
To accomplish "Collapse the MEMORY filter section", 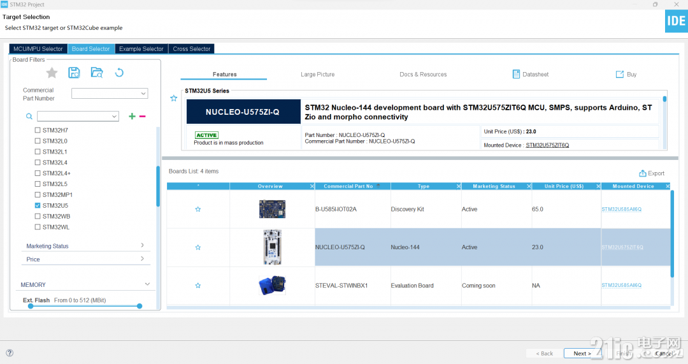I will tap(85, 284).
